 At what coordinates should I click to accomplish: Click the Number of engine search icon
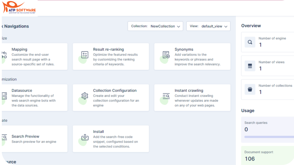coord(250,42)
